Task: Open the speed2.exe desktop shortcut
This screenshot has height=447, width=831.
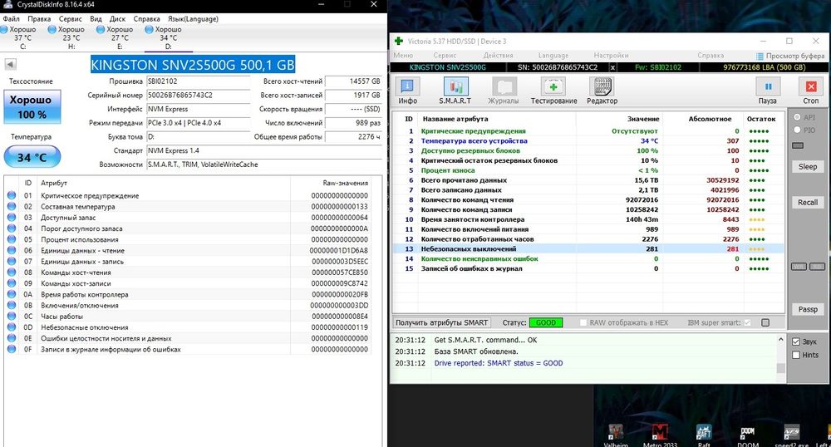Action: coord(792,435)
